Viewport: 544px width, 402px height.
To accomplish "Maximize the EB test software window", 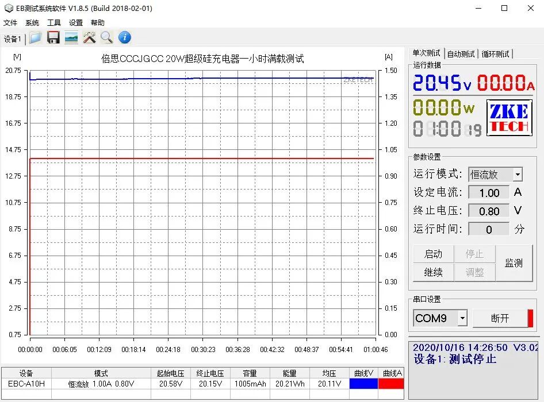I will tap(504, 8).
